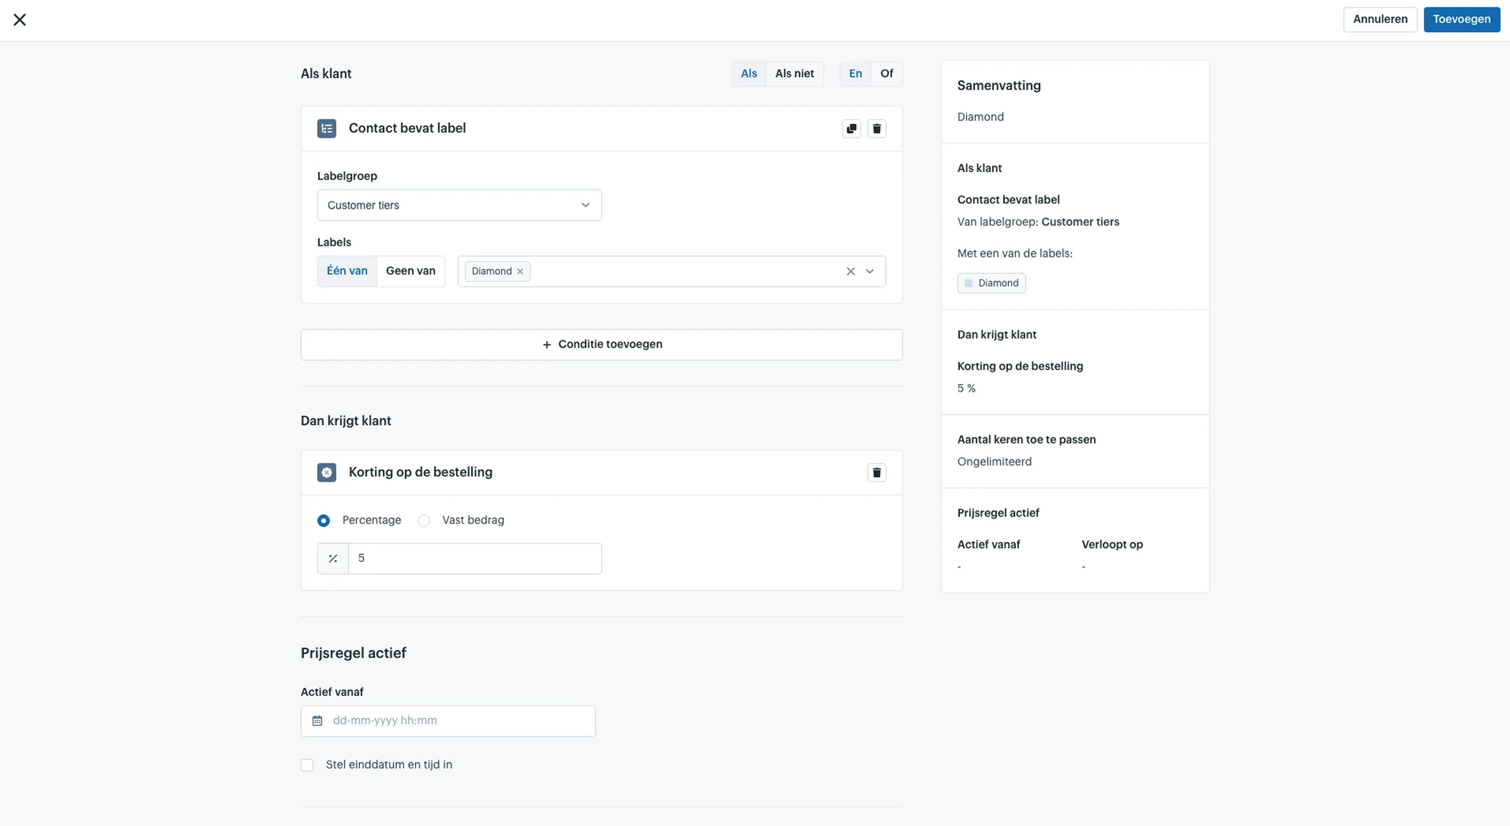The image size is (1510, 826).
Task: Click the Customer tiers text in summary
Action: click(x=1080, y=222)
